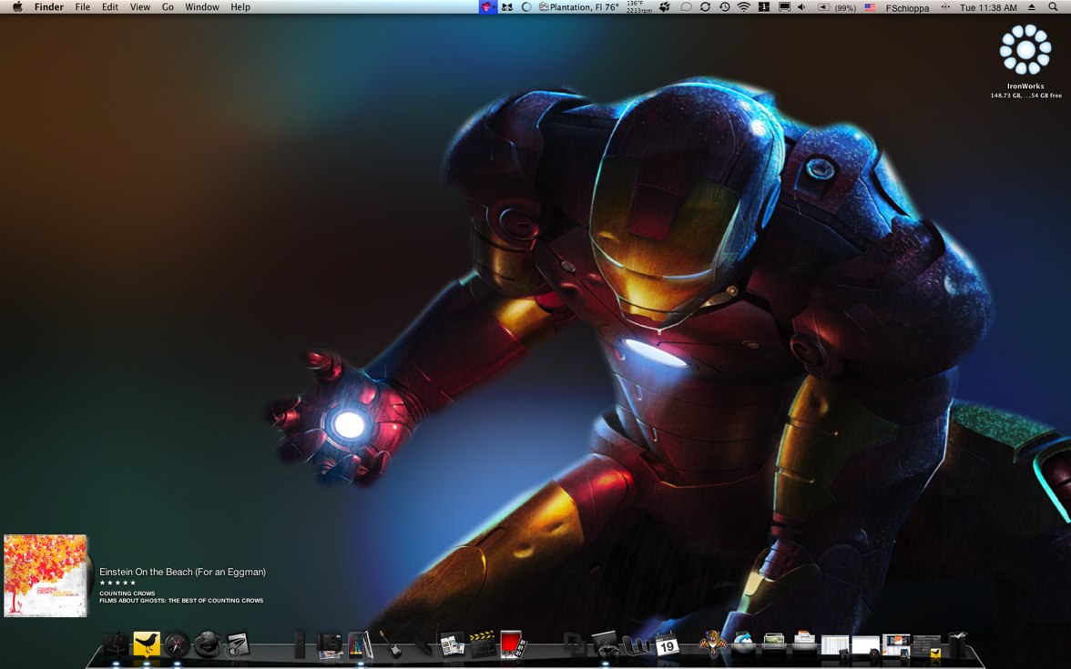Screen dimensions: 1071x669
Task: Open the Help menu
Action: pos(240,7)
